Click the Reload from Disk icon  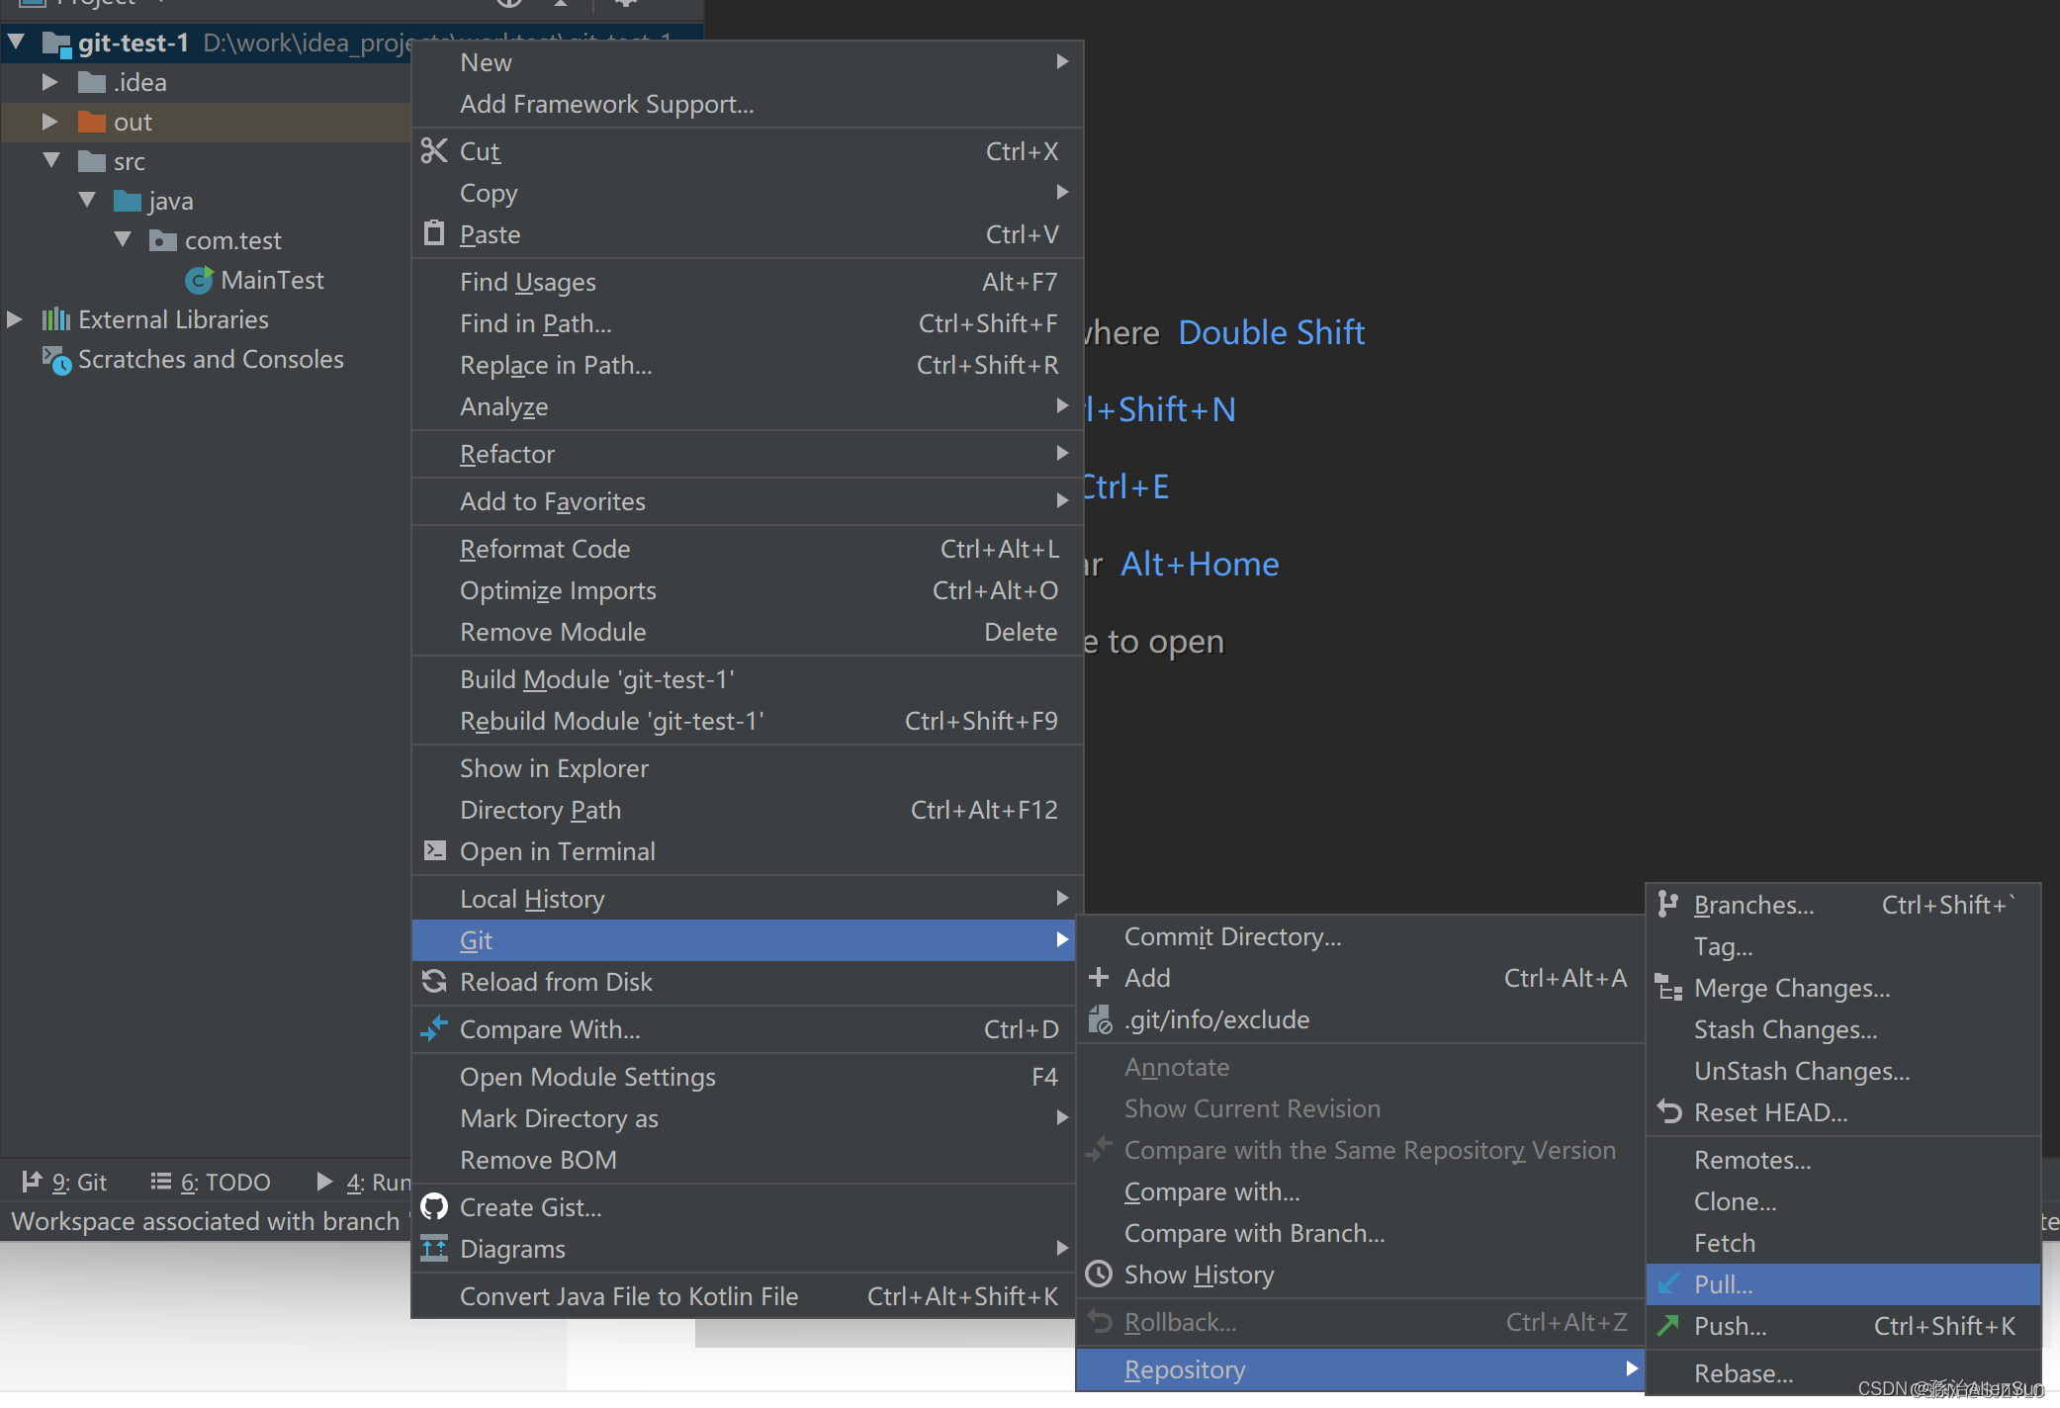434,981
